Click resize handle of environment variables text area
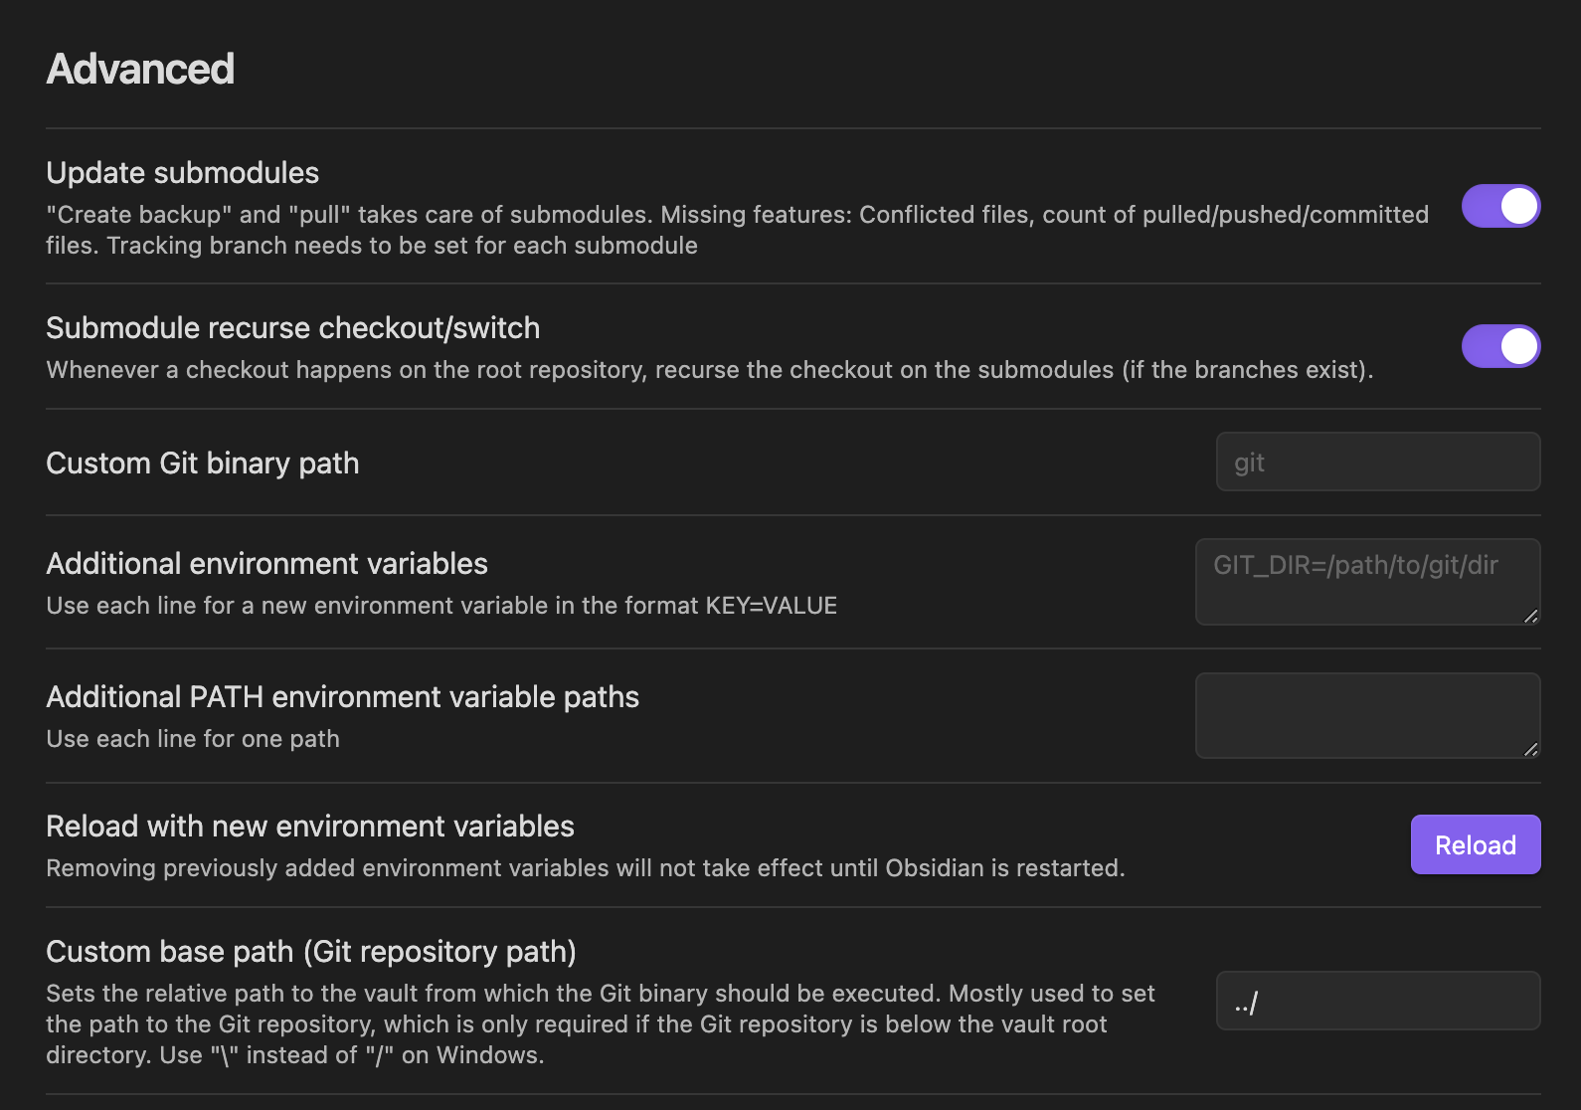 tap(1530, 616)
